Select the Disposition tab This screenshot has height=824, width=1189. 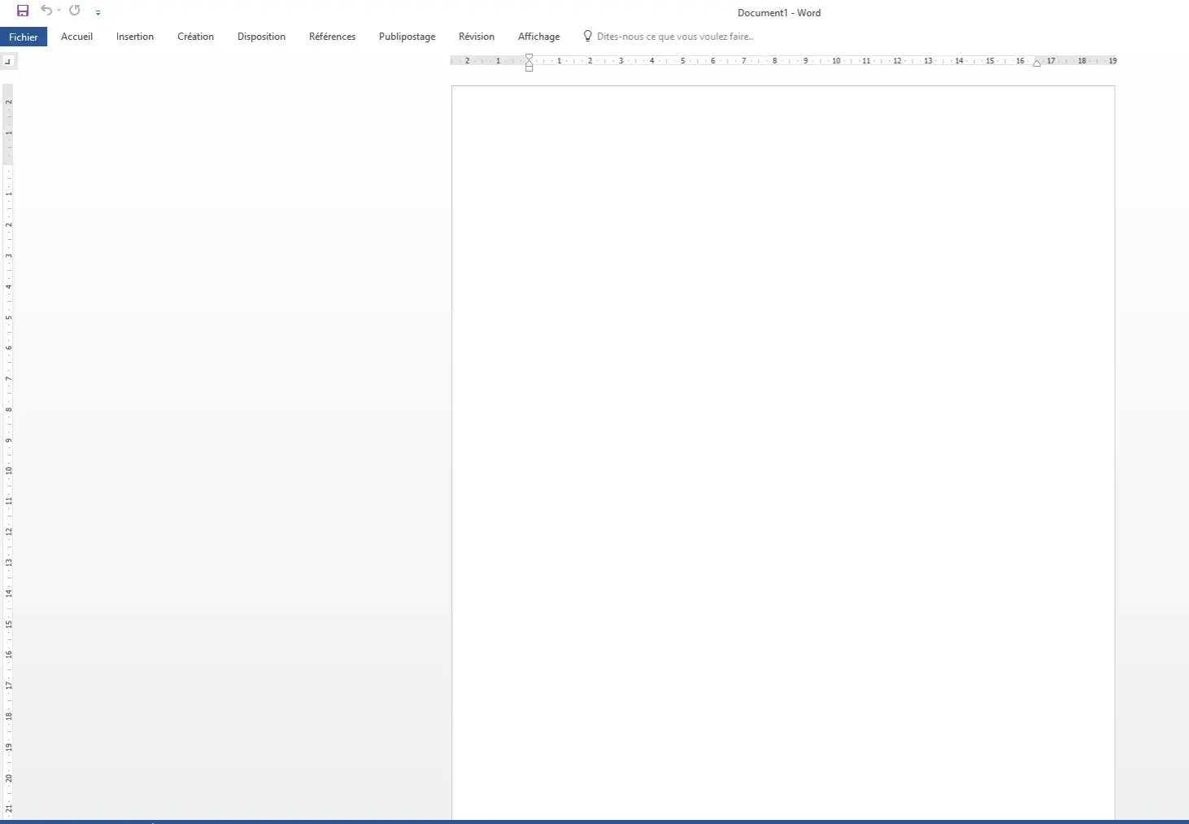coord(261,37)
